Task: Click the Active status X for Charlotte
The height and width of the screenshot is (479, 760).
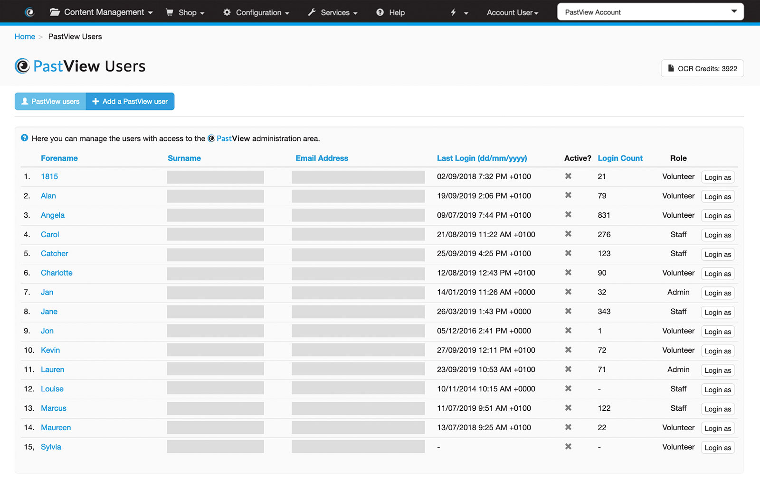Action: (568, 273)
